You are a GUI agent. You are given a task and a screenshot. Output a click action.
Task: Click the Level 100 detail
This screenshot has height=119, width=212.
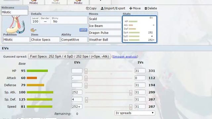[35, 20]
